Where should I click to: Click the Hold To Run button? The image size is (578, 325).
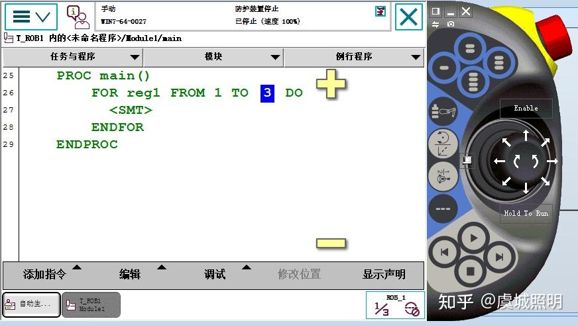point(526,214)
